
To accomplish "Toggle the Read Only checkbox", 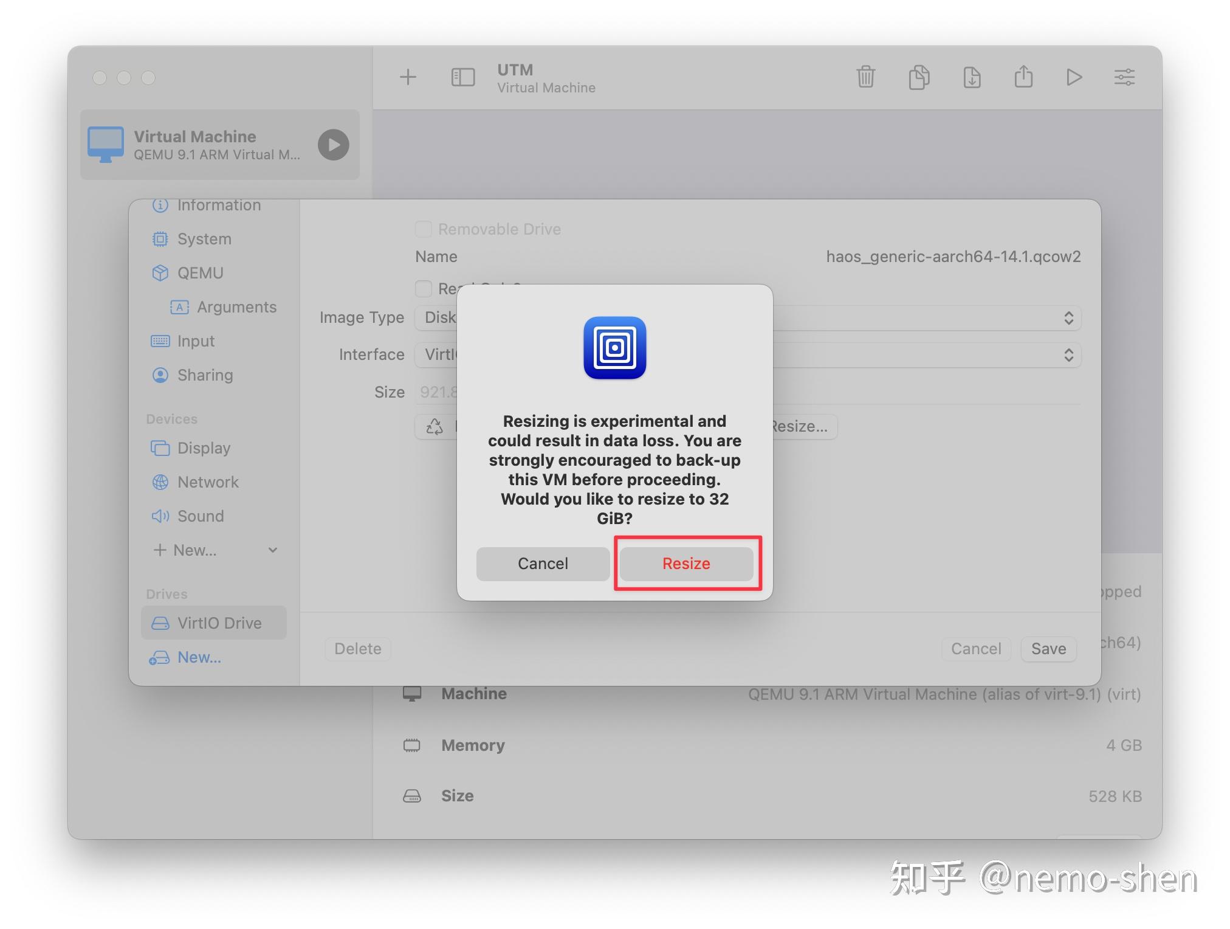I will 424,289.
